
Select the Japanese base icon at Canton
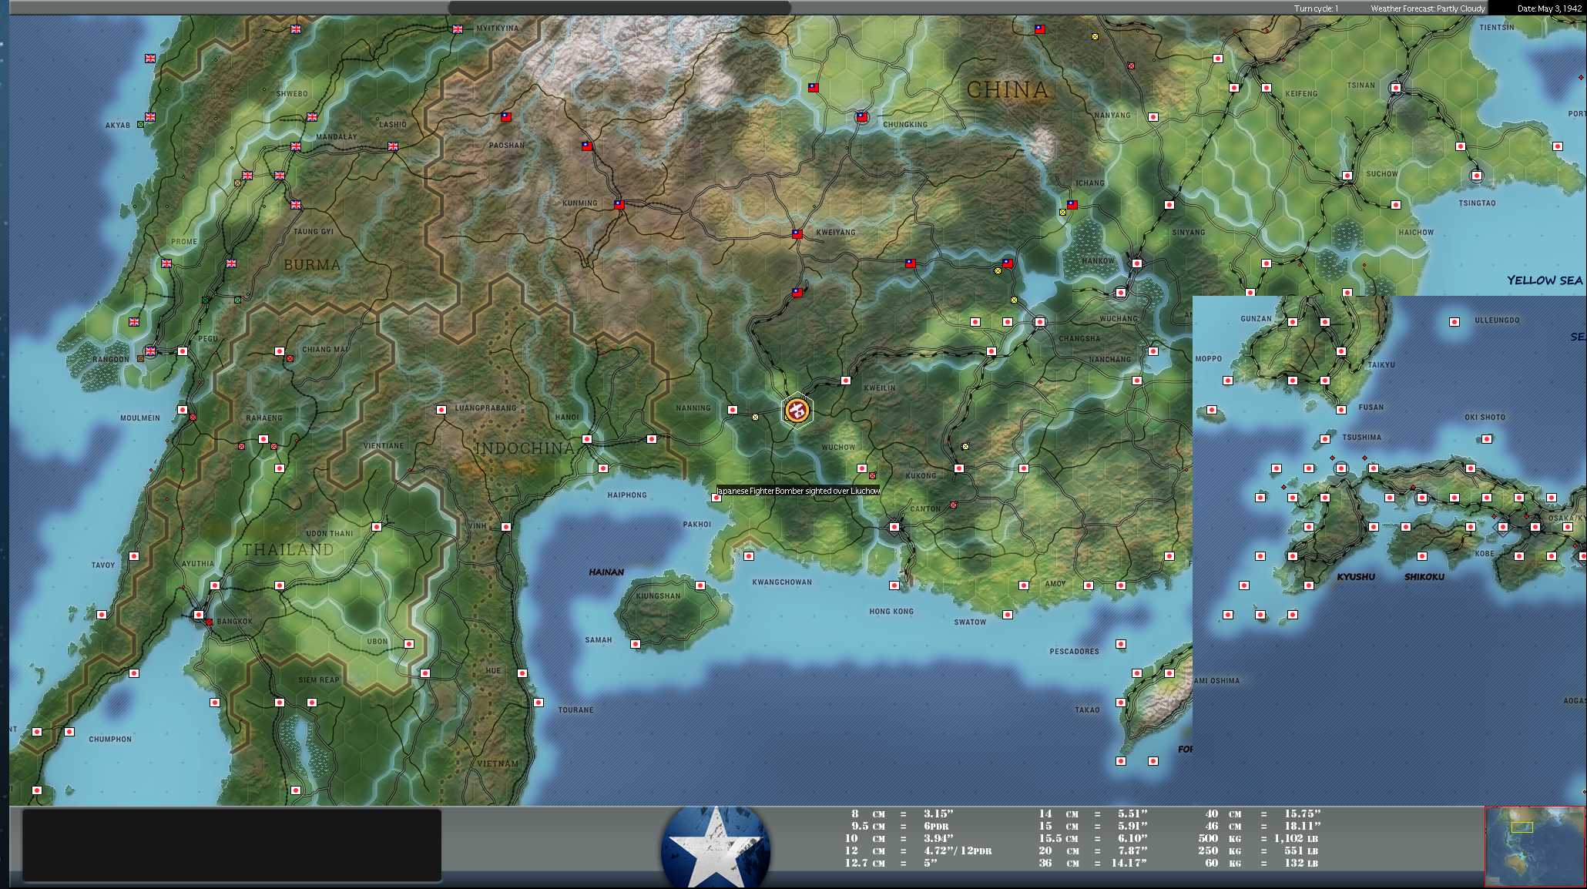tap(894, 527)
